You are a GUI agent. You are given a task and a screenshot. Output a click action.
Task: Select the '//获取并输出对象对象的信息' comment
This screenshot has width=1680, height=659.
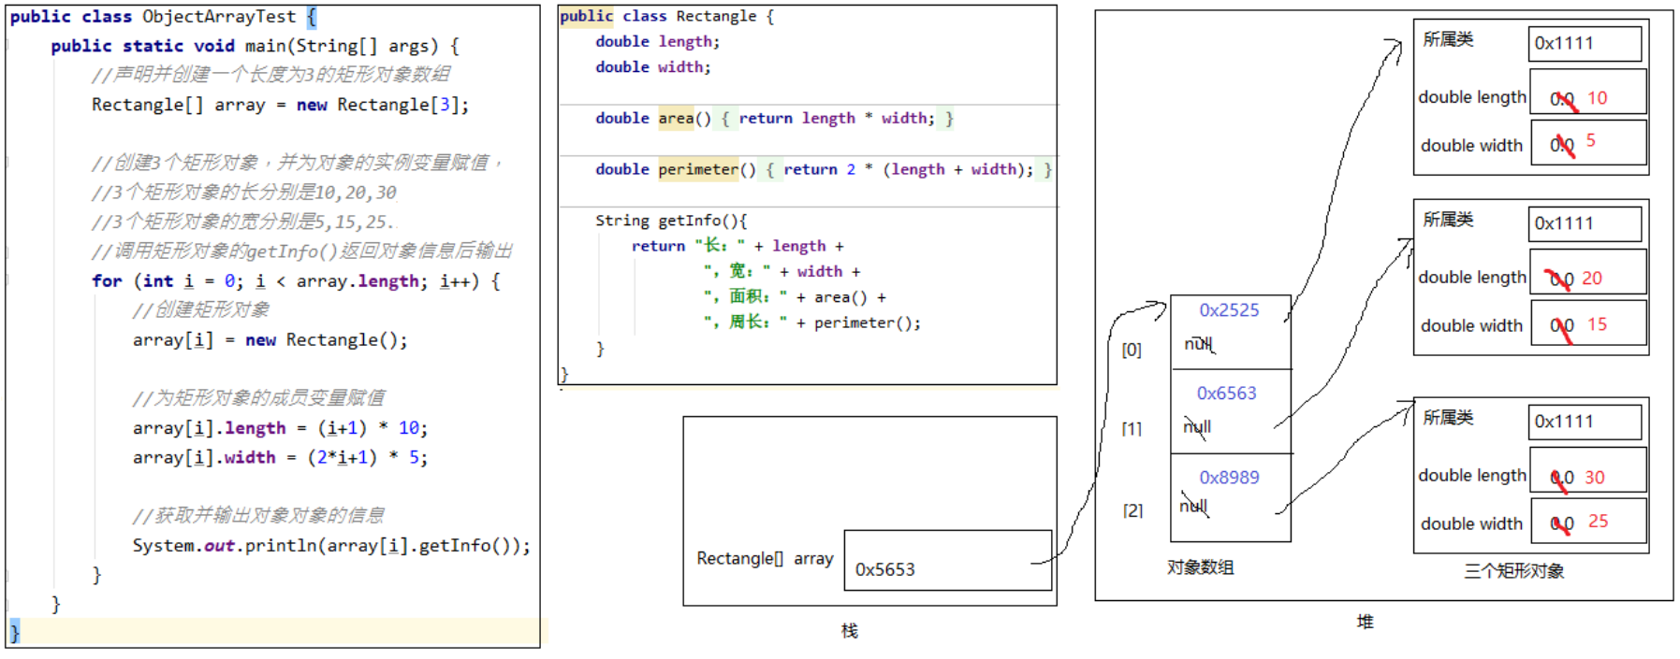pyautogui.click(x=258, y=516)
